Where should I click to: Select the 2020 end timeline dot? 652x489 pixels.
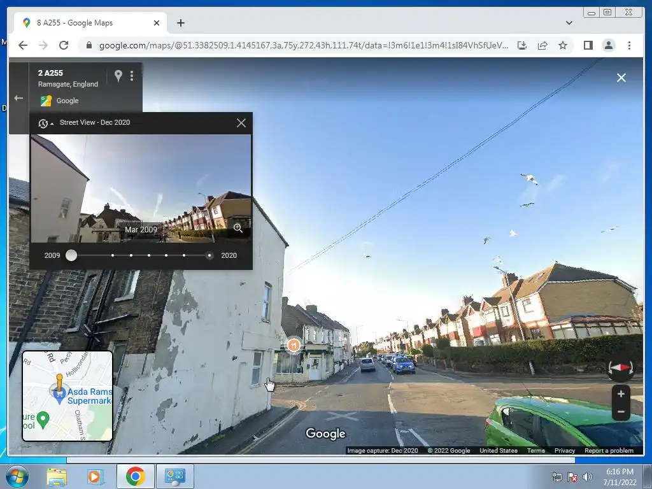[209, 255]
